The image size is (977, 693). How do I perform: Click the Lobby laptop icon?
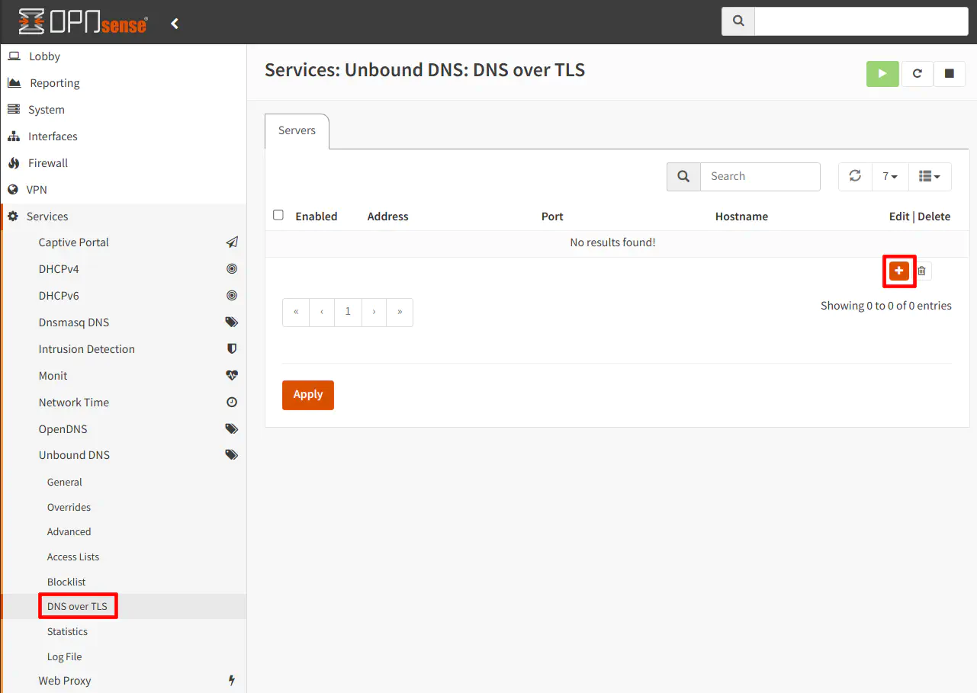pos(14,56)
